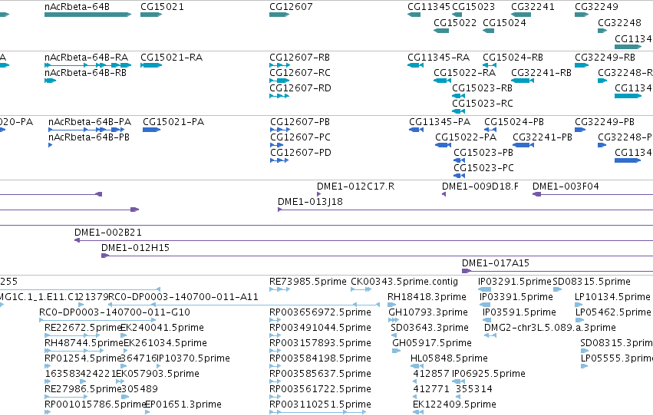Select the CG12607 gene feature
653x416 pixels.
click(x=279, y=15)
